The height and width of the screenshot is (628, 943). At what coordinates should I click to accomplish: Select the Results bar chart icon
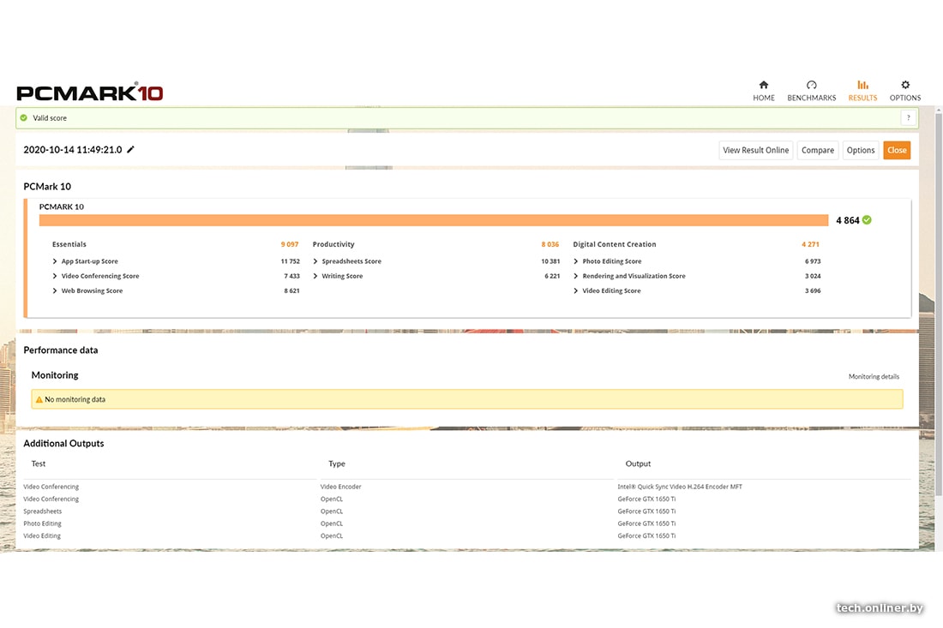point(862,85)
